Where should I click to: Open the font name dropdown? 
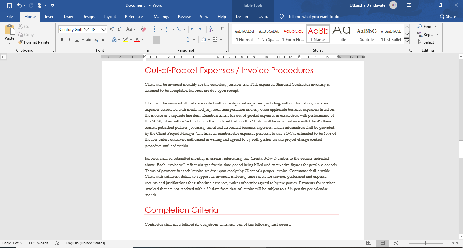87,30
